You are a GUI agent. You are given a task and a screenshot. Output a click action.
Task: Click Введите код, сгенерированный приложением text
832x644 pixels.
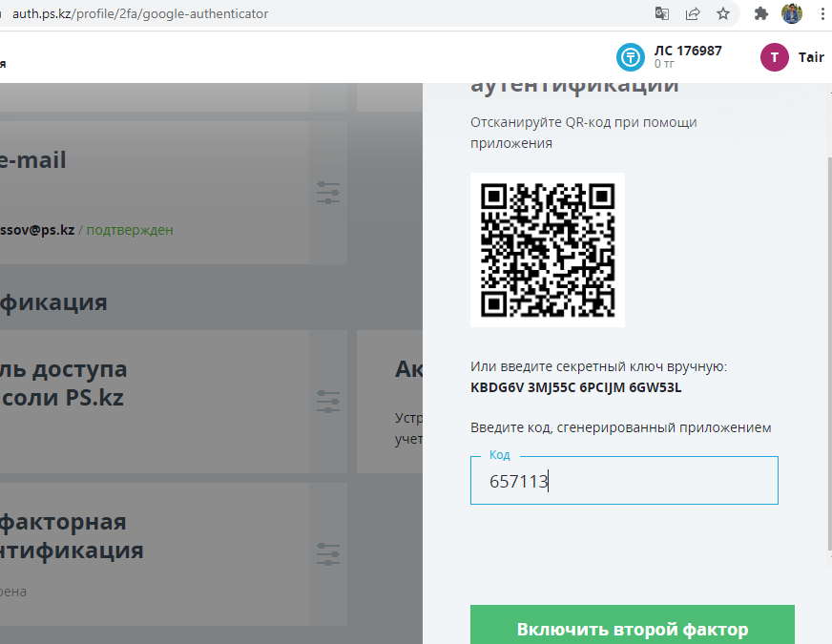point(621,427)
